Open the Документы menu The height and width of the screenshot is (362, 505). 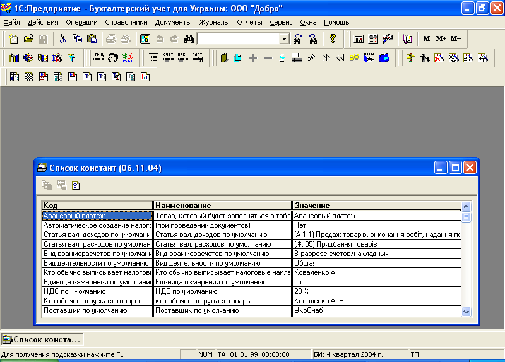pyautogui.click(x=173, y=22)
